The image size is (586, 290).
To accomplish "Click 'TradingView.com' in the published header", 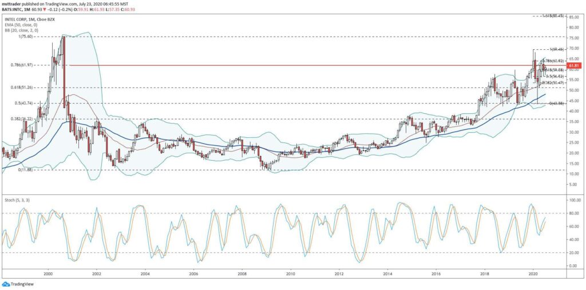I will [x=61, y=4].
